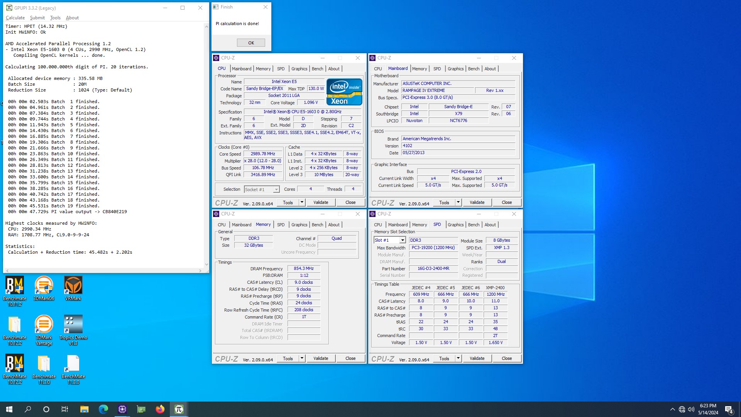Image resolution: width=741 pixels, height=417 pixels.
Task: Open the Tools menu in GPUPI
Action: coord(55,18)
